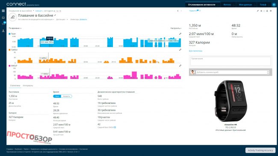Go to the previous activity arrow
278x156 pixels.
click(x=178, y=11)
